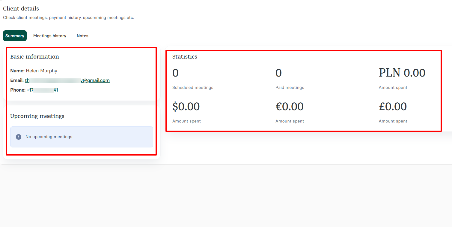Click the client phone number
The image size is (452, 227).
pos(42,90)
